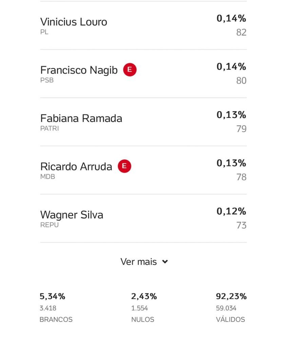This screenshot has height=347, width=287.
Task: Click the red E badge beside Francisco Nagib
Action: (x=130, y=70)
